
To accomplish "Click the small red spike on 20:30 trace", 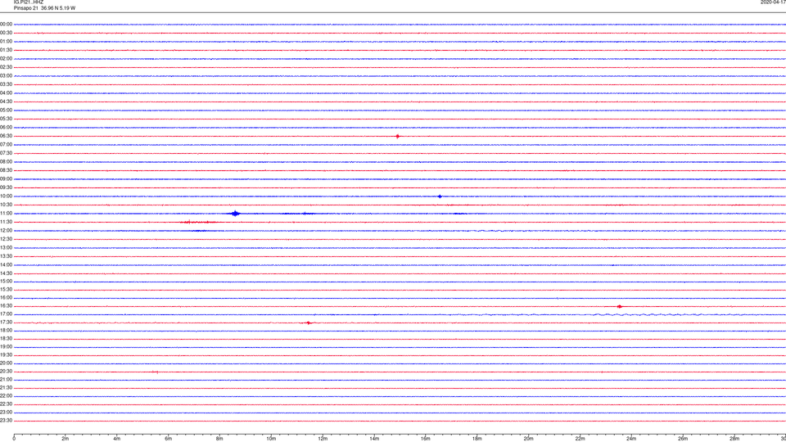I will [x=157, y=372].
